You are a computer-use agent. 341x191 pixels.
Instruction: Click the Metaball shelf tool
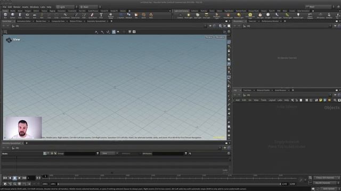click(x=129, y=15)
